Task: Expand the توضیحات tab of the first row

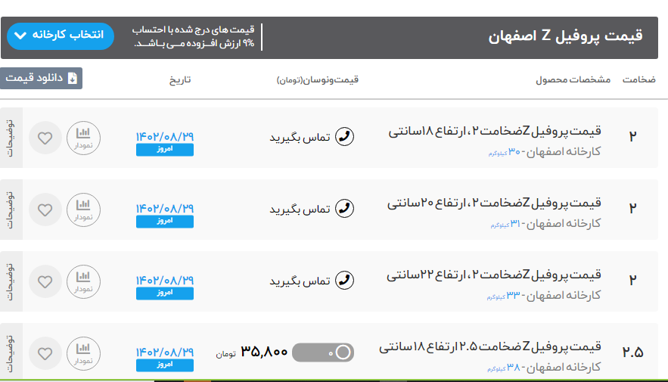Action: point(11,137)
